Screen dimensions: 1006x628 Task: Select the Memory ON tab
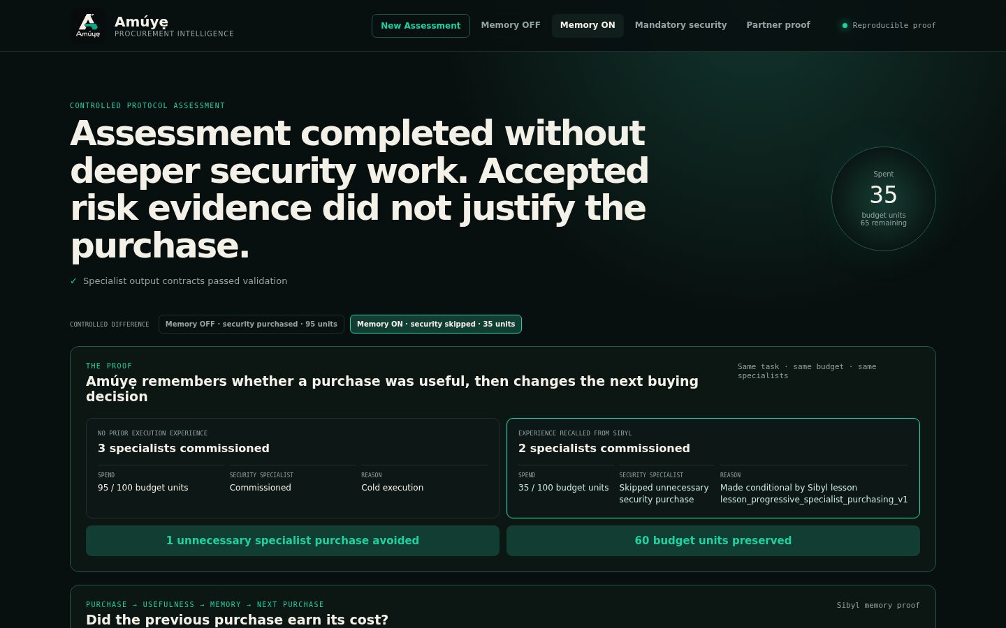[588, 25]
